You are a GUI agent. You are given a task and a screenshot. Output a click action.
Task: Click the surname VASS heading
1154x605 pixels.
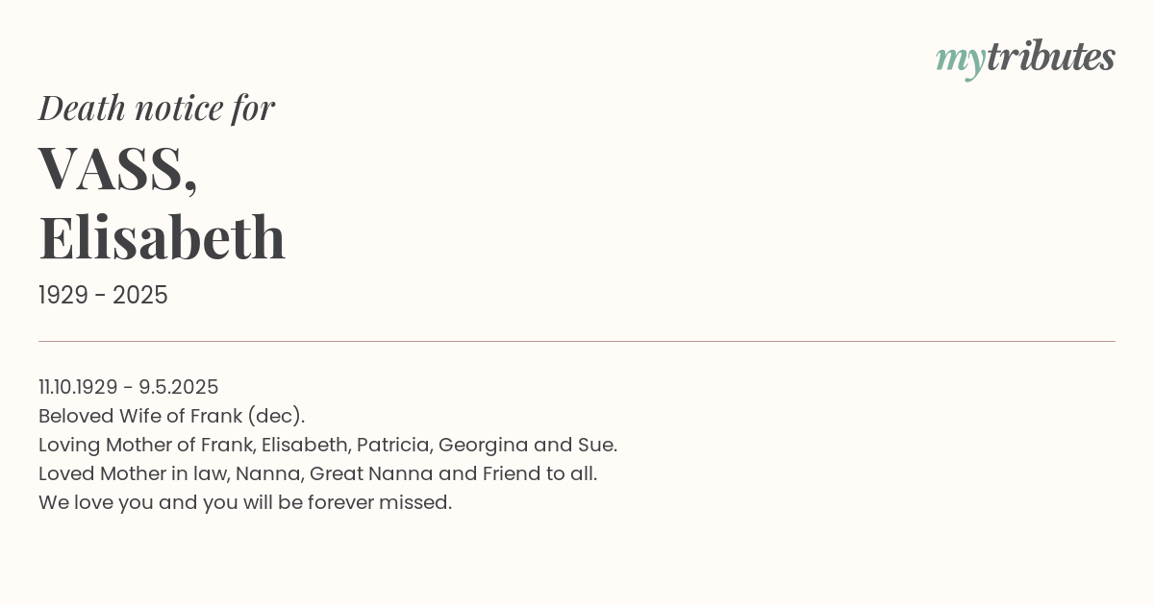click(118, 168)
